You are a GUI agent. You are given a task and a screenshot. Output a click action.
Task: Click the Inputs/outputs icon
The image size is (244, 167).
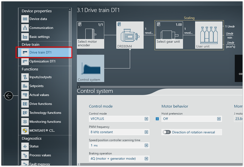(25, 77)
